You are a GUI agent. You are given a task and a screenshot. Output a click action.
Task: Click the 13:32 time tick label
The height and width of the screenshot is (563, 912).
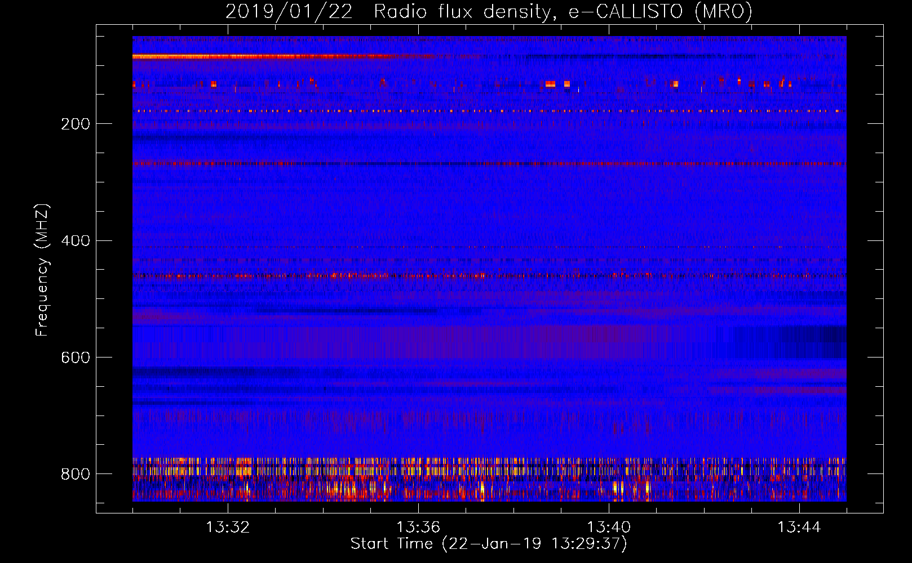pos(228,528)
